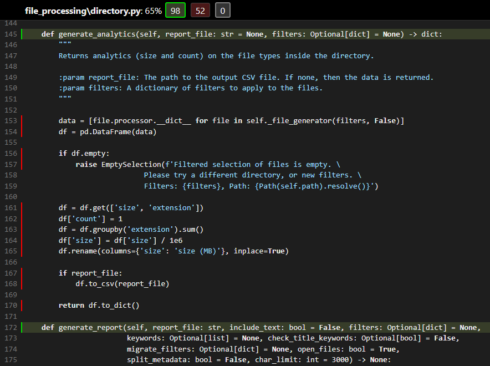Click the red coverage marker beside line 154
490x366 pixels.
(x=21, y=131)
